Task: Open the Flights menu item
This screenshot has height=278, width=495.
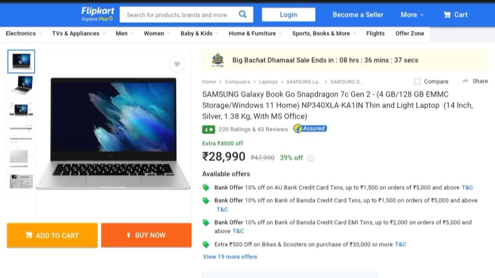Action: pos(375,33)
